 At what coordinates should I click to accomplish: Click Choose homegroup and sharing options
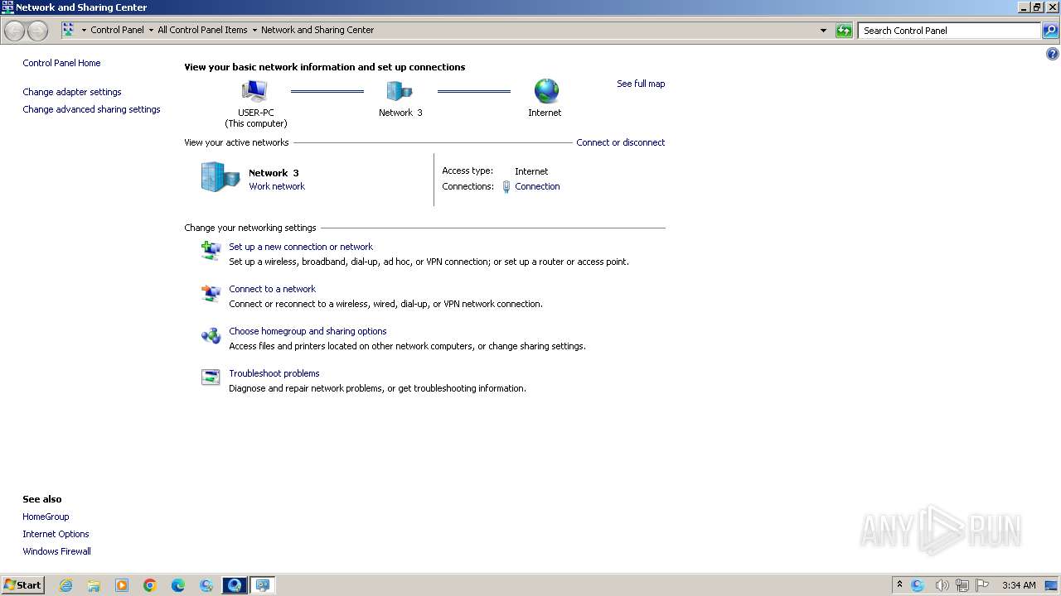click(308, 331)
